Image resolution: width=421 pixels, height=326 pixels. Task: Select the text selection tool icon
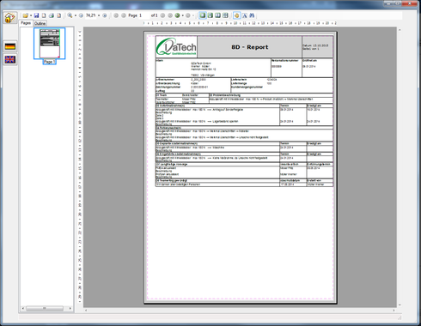point(245,15)
